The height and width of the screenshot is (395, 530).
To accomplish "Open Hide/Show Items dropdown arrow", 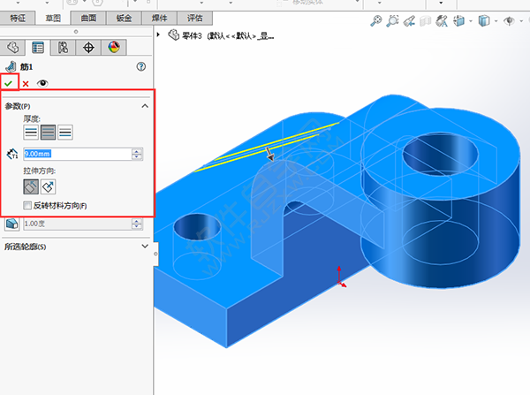I will (521, 21).
